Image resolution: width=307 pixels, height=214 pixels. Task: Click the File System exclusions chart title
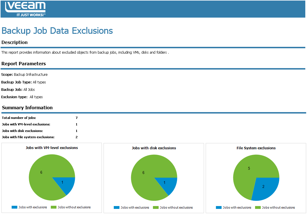coord(256,148)
